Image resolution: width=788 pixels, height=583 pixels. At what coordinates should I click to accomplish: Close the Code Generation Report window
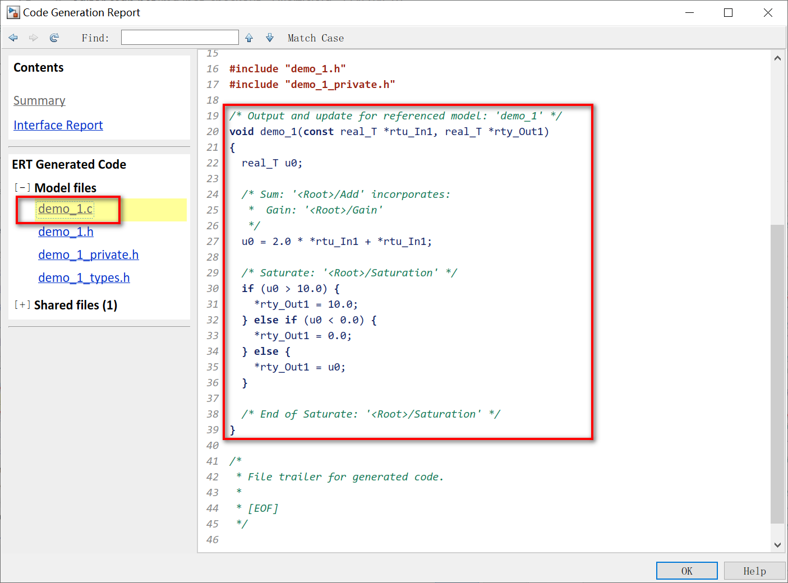(768, 12)
